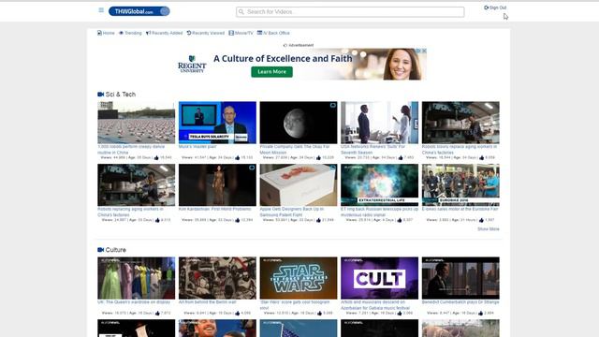Viewport: 599px width, 337px height.
Task: Click the Recently Added megaphone icon
Action: tap(148, 33)
